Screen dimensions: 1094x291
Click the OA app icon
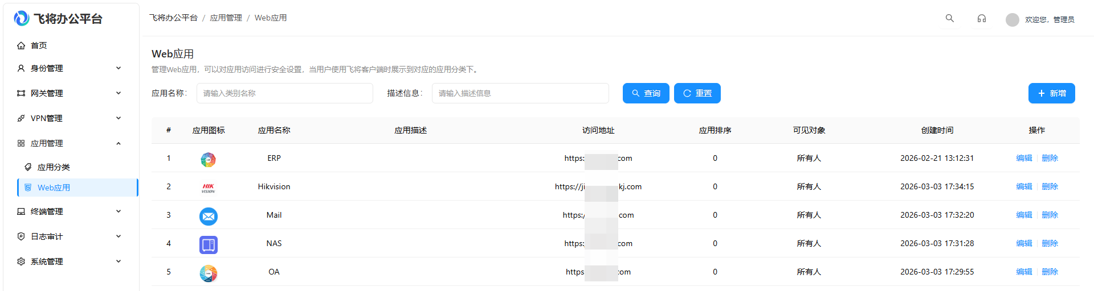pyautogui.click(x=209, y=273)
